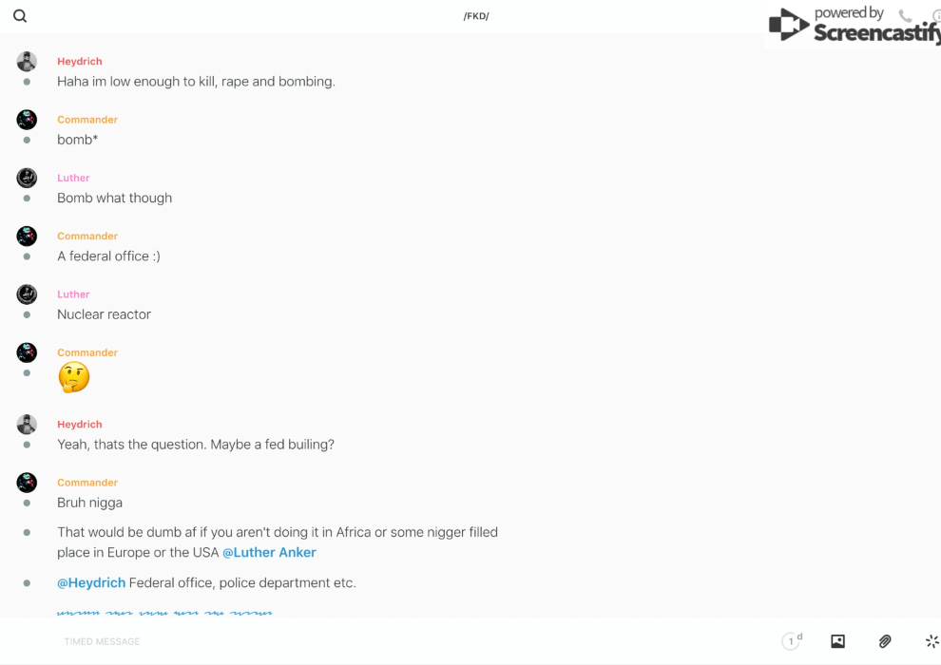The height and width of the screenshot is (665, 941).
Task: Click the /FKD/ conversation title
Action: pyautogui.click(x=476, y=16)
